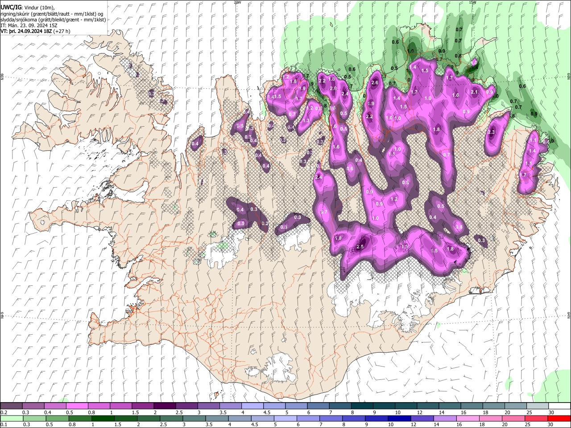Pick upper legend swatch between 25 and 30
The image size is (571, 428).
tap(537, 406)
